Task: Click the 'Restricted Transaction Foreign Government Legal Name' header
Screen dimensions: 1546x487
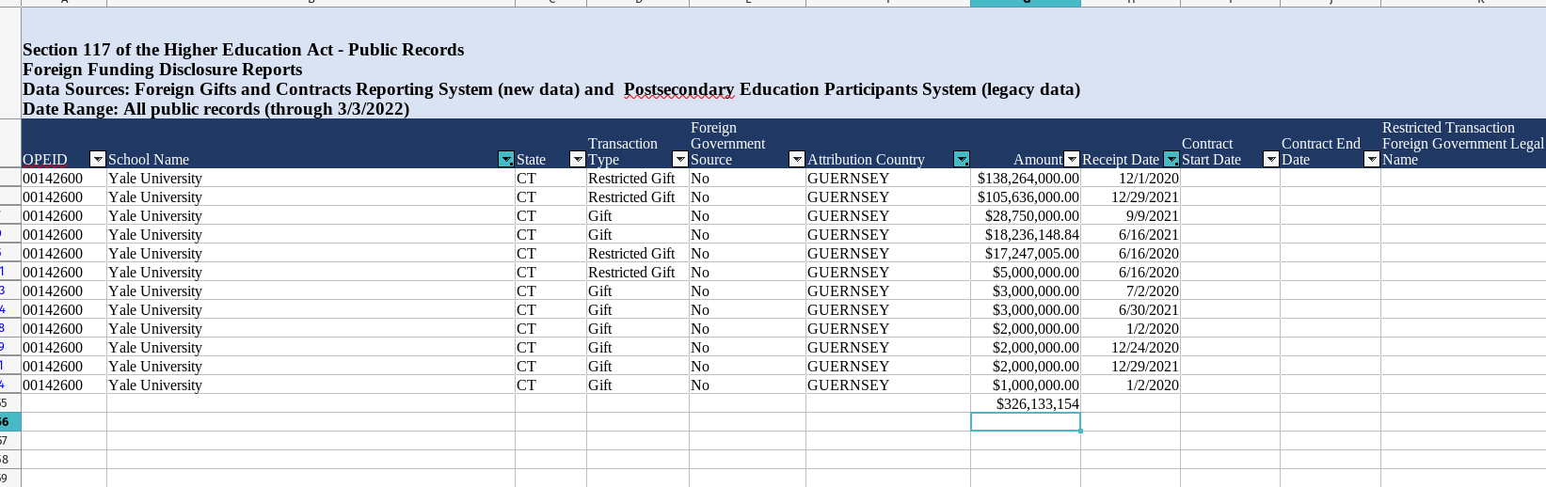Action: coord(1463,144)
